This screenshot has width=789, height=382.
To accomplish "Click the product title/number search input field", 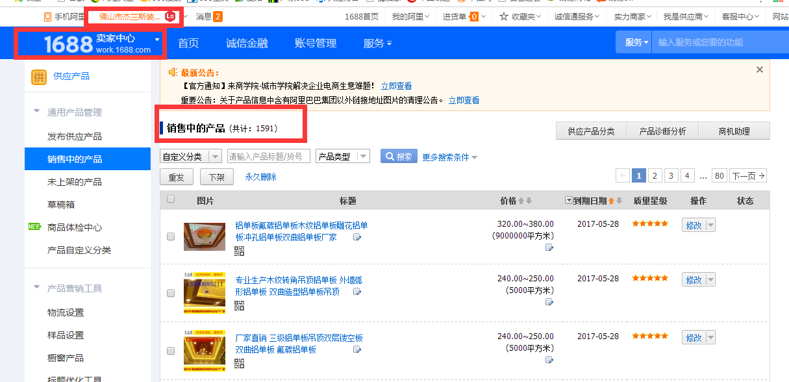I will coord(268,157).
